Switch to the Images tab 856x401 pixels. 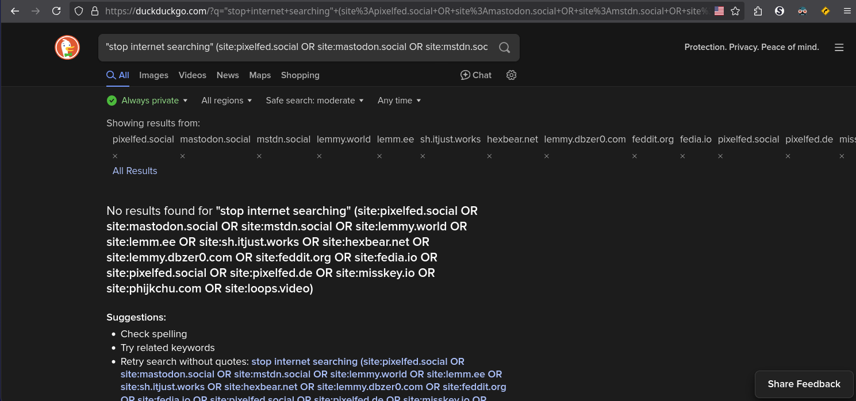153,75
